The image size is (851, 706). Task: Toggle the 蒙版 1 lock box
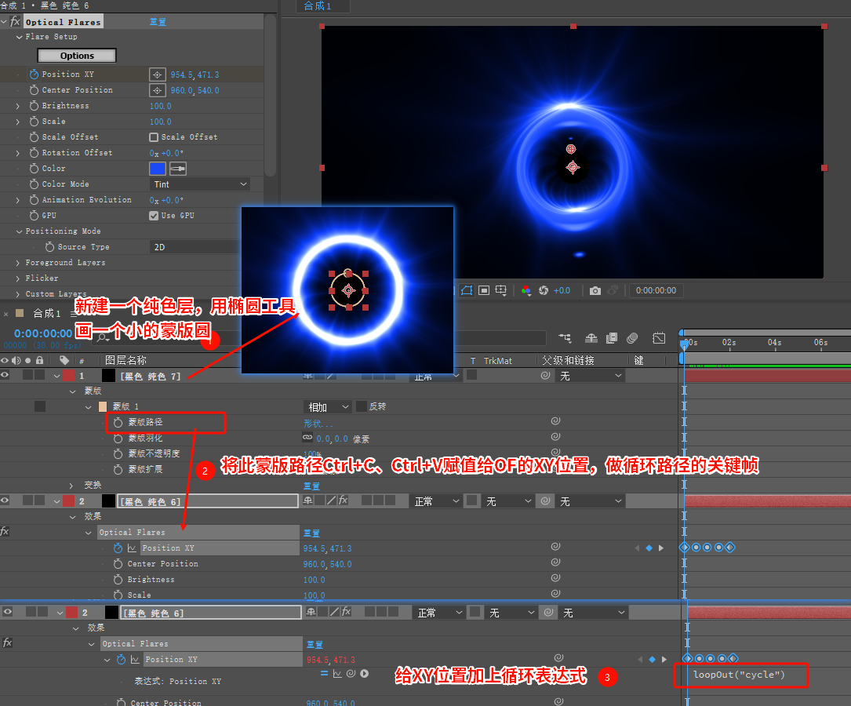[40, 406]
